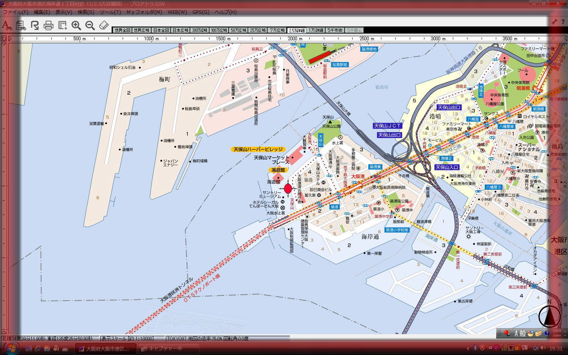Switch map scale to 世界全図
The width and height of the screenshot is (568, 355).
pos(121,30)
